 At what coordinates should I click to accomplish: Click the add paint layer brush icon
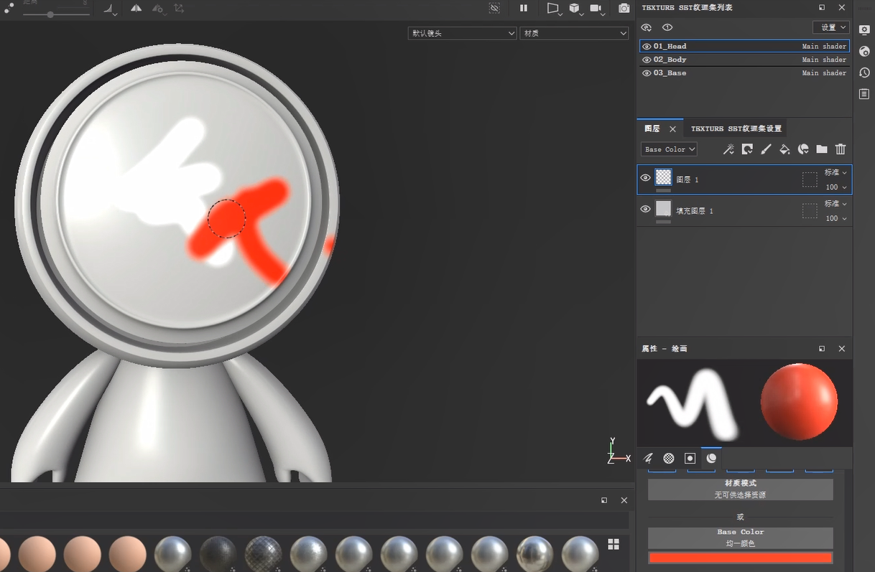point(766,149)
